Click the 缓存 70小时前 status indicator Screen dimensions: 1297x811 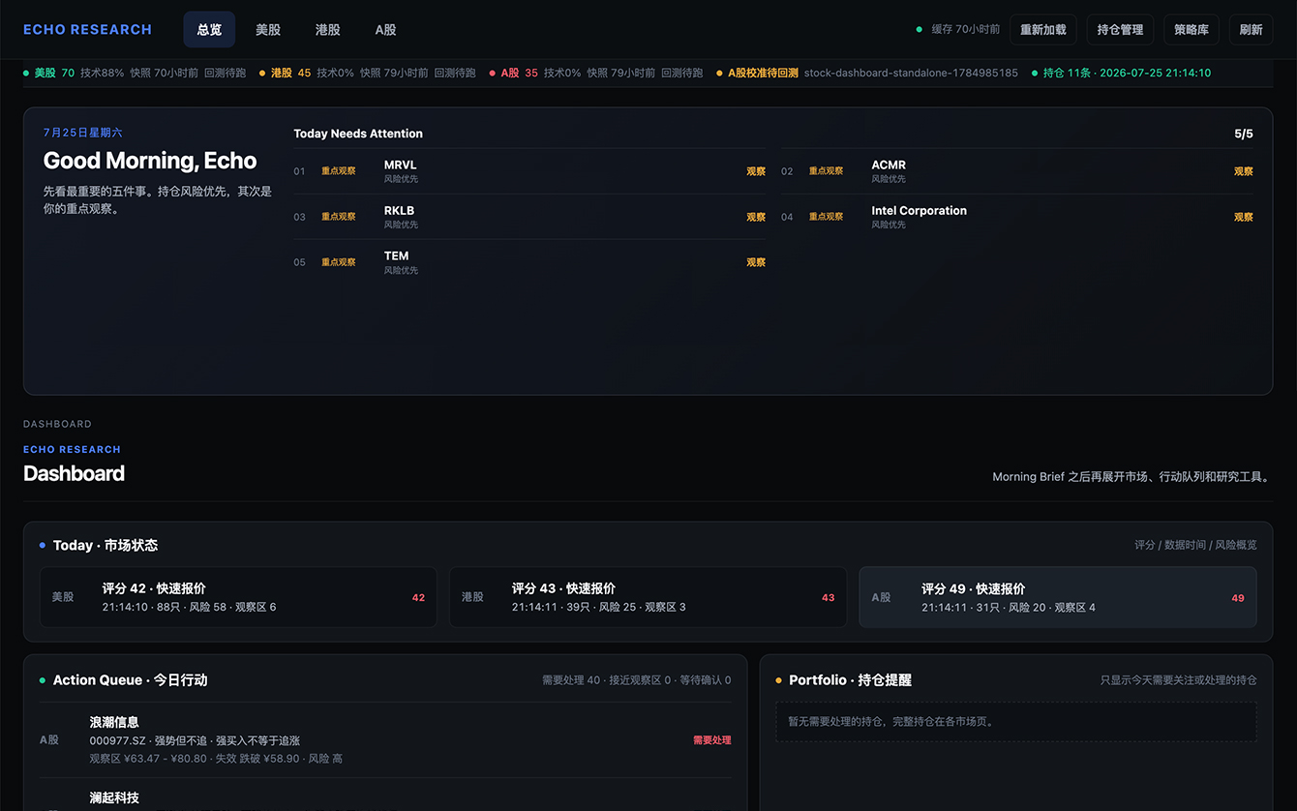tap(958, 30)
